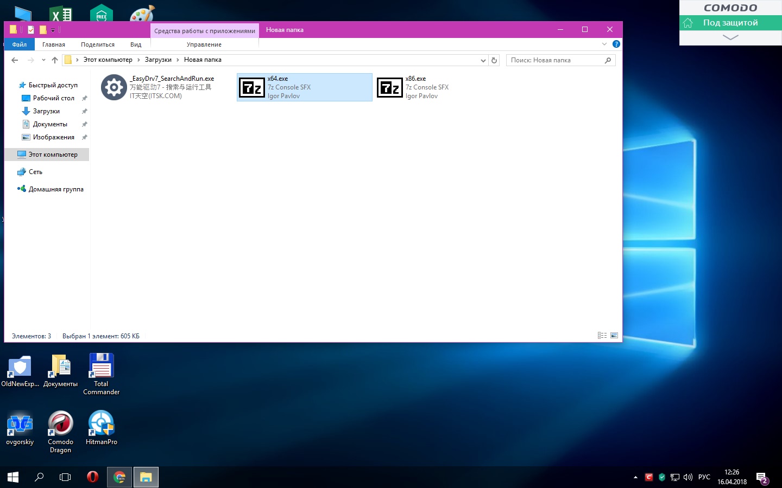Click Загрузки in the breadcrumb path
The height and width of the screenshot is (488, 782).
click(158, 60)
